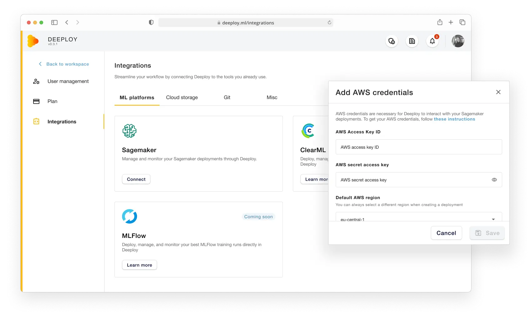This screenshot has width=530, height=319.
Task: Click the Plan card icon in sidebar
Action: point(36,101)
